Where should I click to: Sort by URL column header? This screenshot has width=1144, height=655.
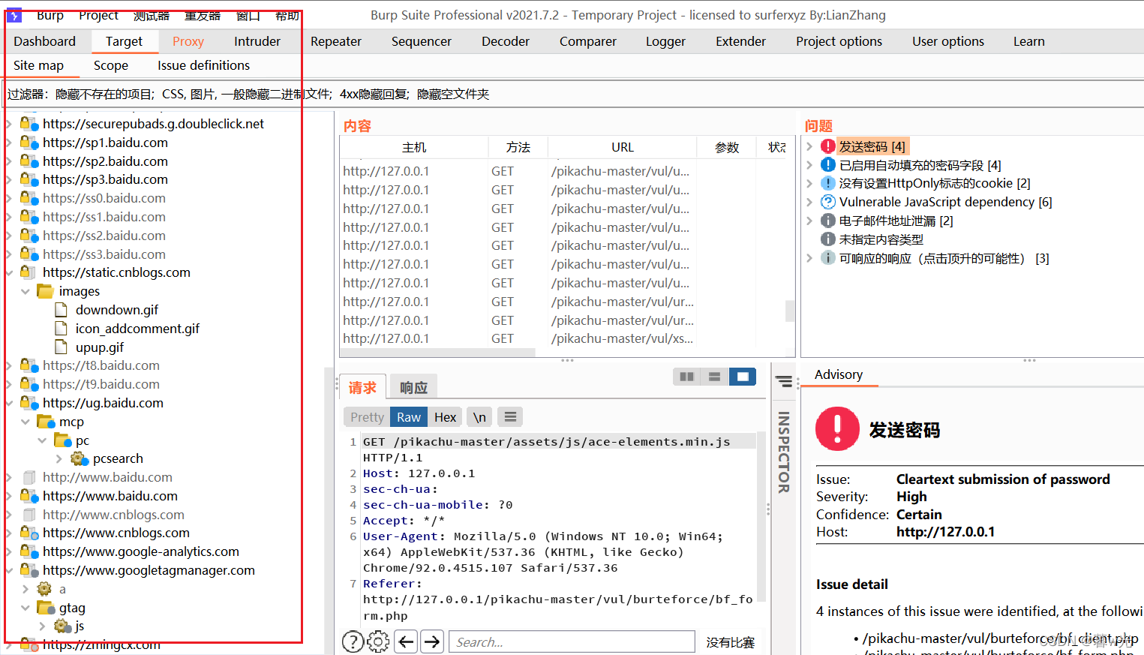(622, 147)
